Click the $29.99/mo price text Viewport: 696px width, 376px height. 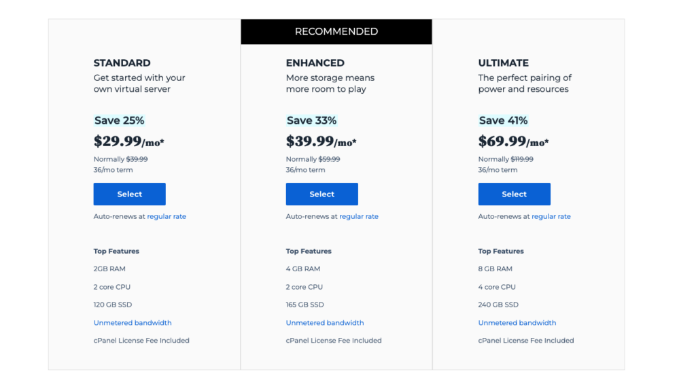(x=128, y=141)
